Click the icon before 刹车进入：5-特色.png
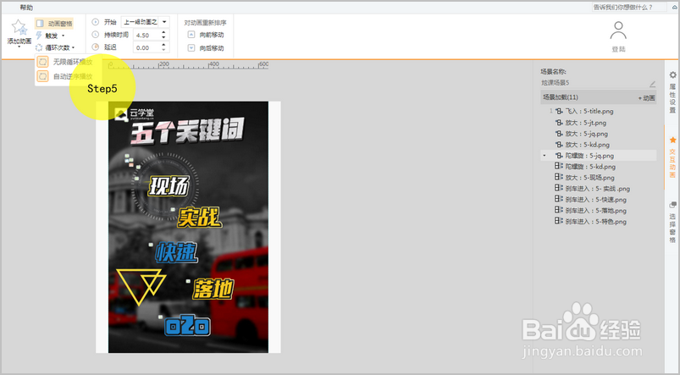This screenshot has height=375, width=680. pyautogui.click(x=559, y=221)
